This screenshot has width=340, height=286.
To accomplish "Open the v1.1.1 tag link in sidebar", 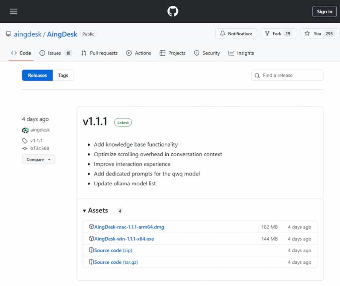I will pos(37,140).
